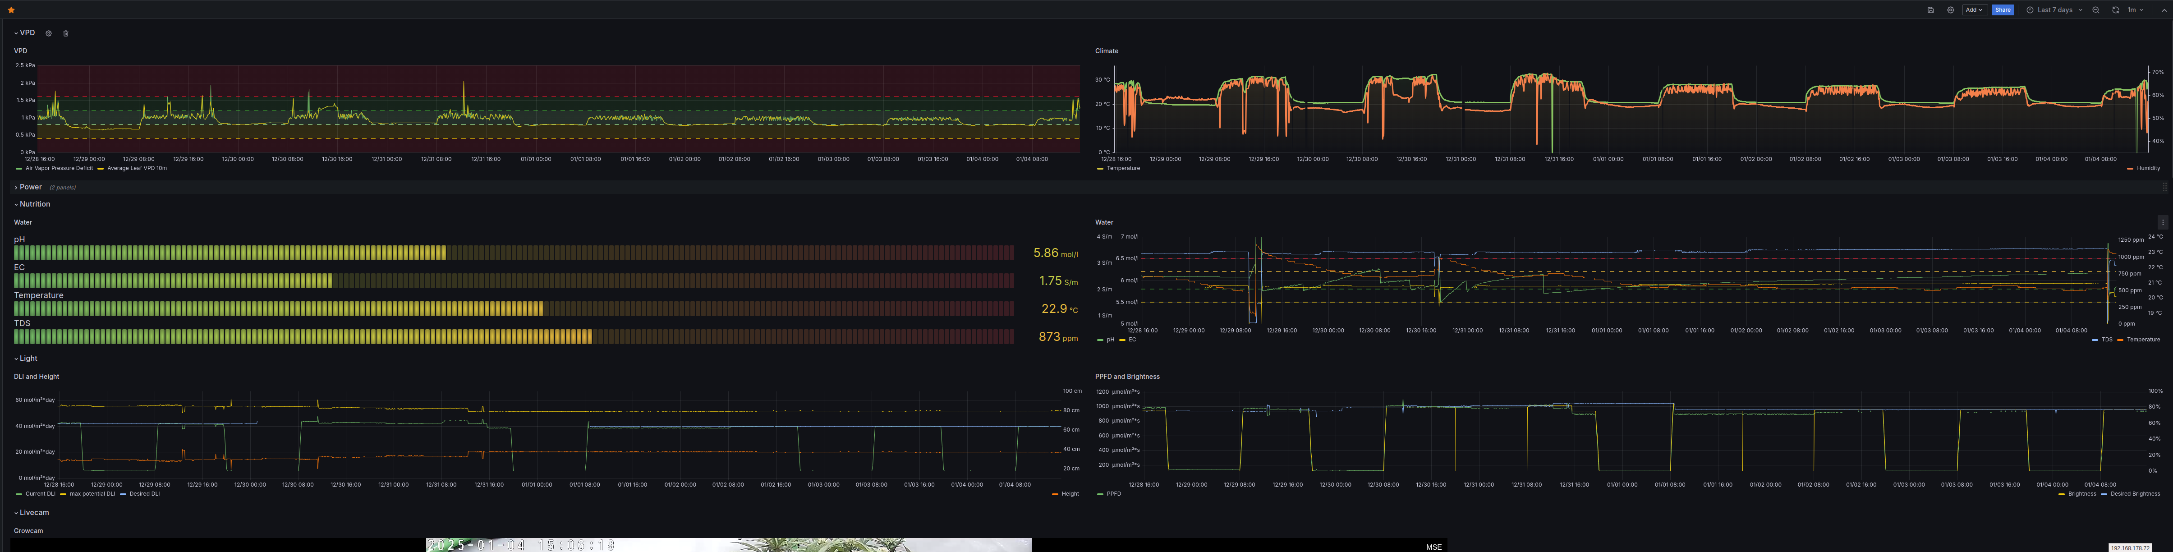The width and height of the screenshot is (2173, 552).
Task: Click the clock icon of time picker
Action: 2030,10
